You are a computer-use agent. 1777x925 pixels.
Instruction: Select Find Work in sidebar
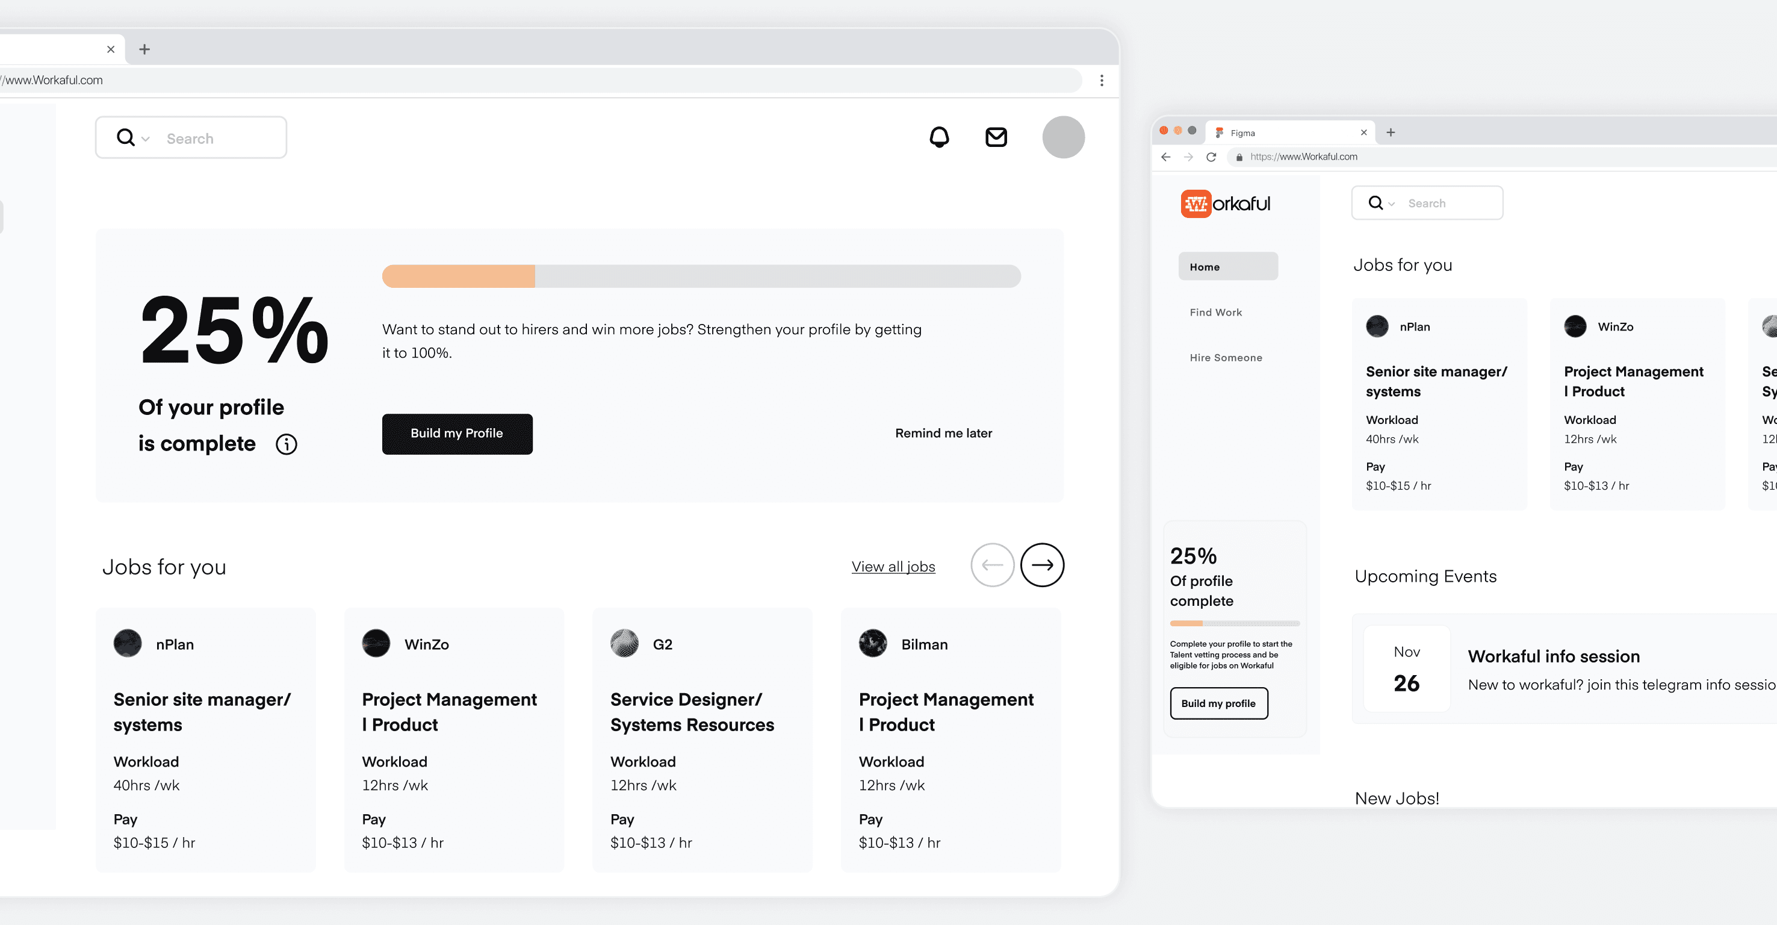point(1215,312)
